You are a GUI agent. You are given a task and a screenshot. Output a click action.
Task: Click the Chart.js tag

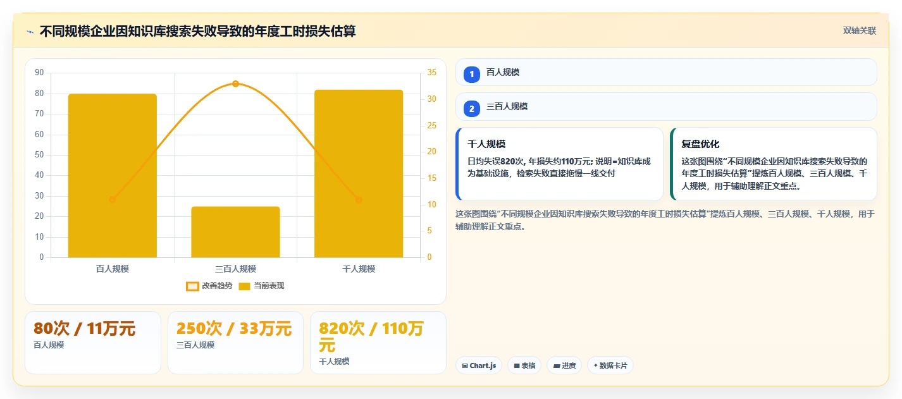[479, 365]
